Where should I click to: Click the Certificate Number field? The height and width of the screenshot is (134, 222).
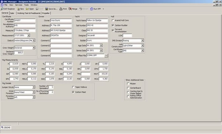point(25,20)
